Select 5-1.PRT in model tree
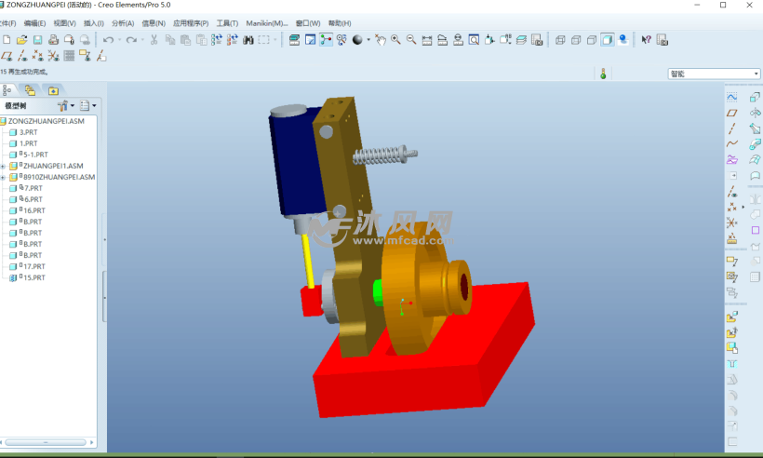Viewport: 763px width, 458px height. point(35,155)
